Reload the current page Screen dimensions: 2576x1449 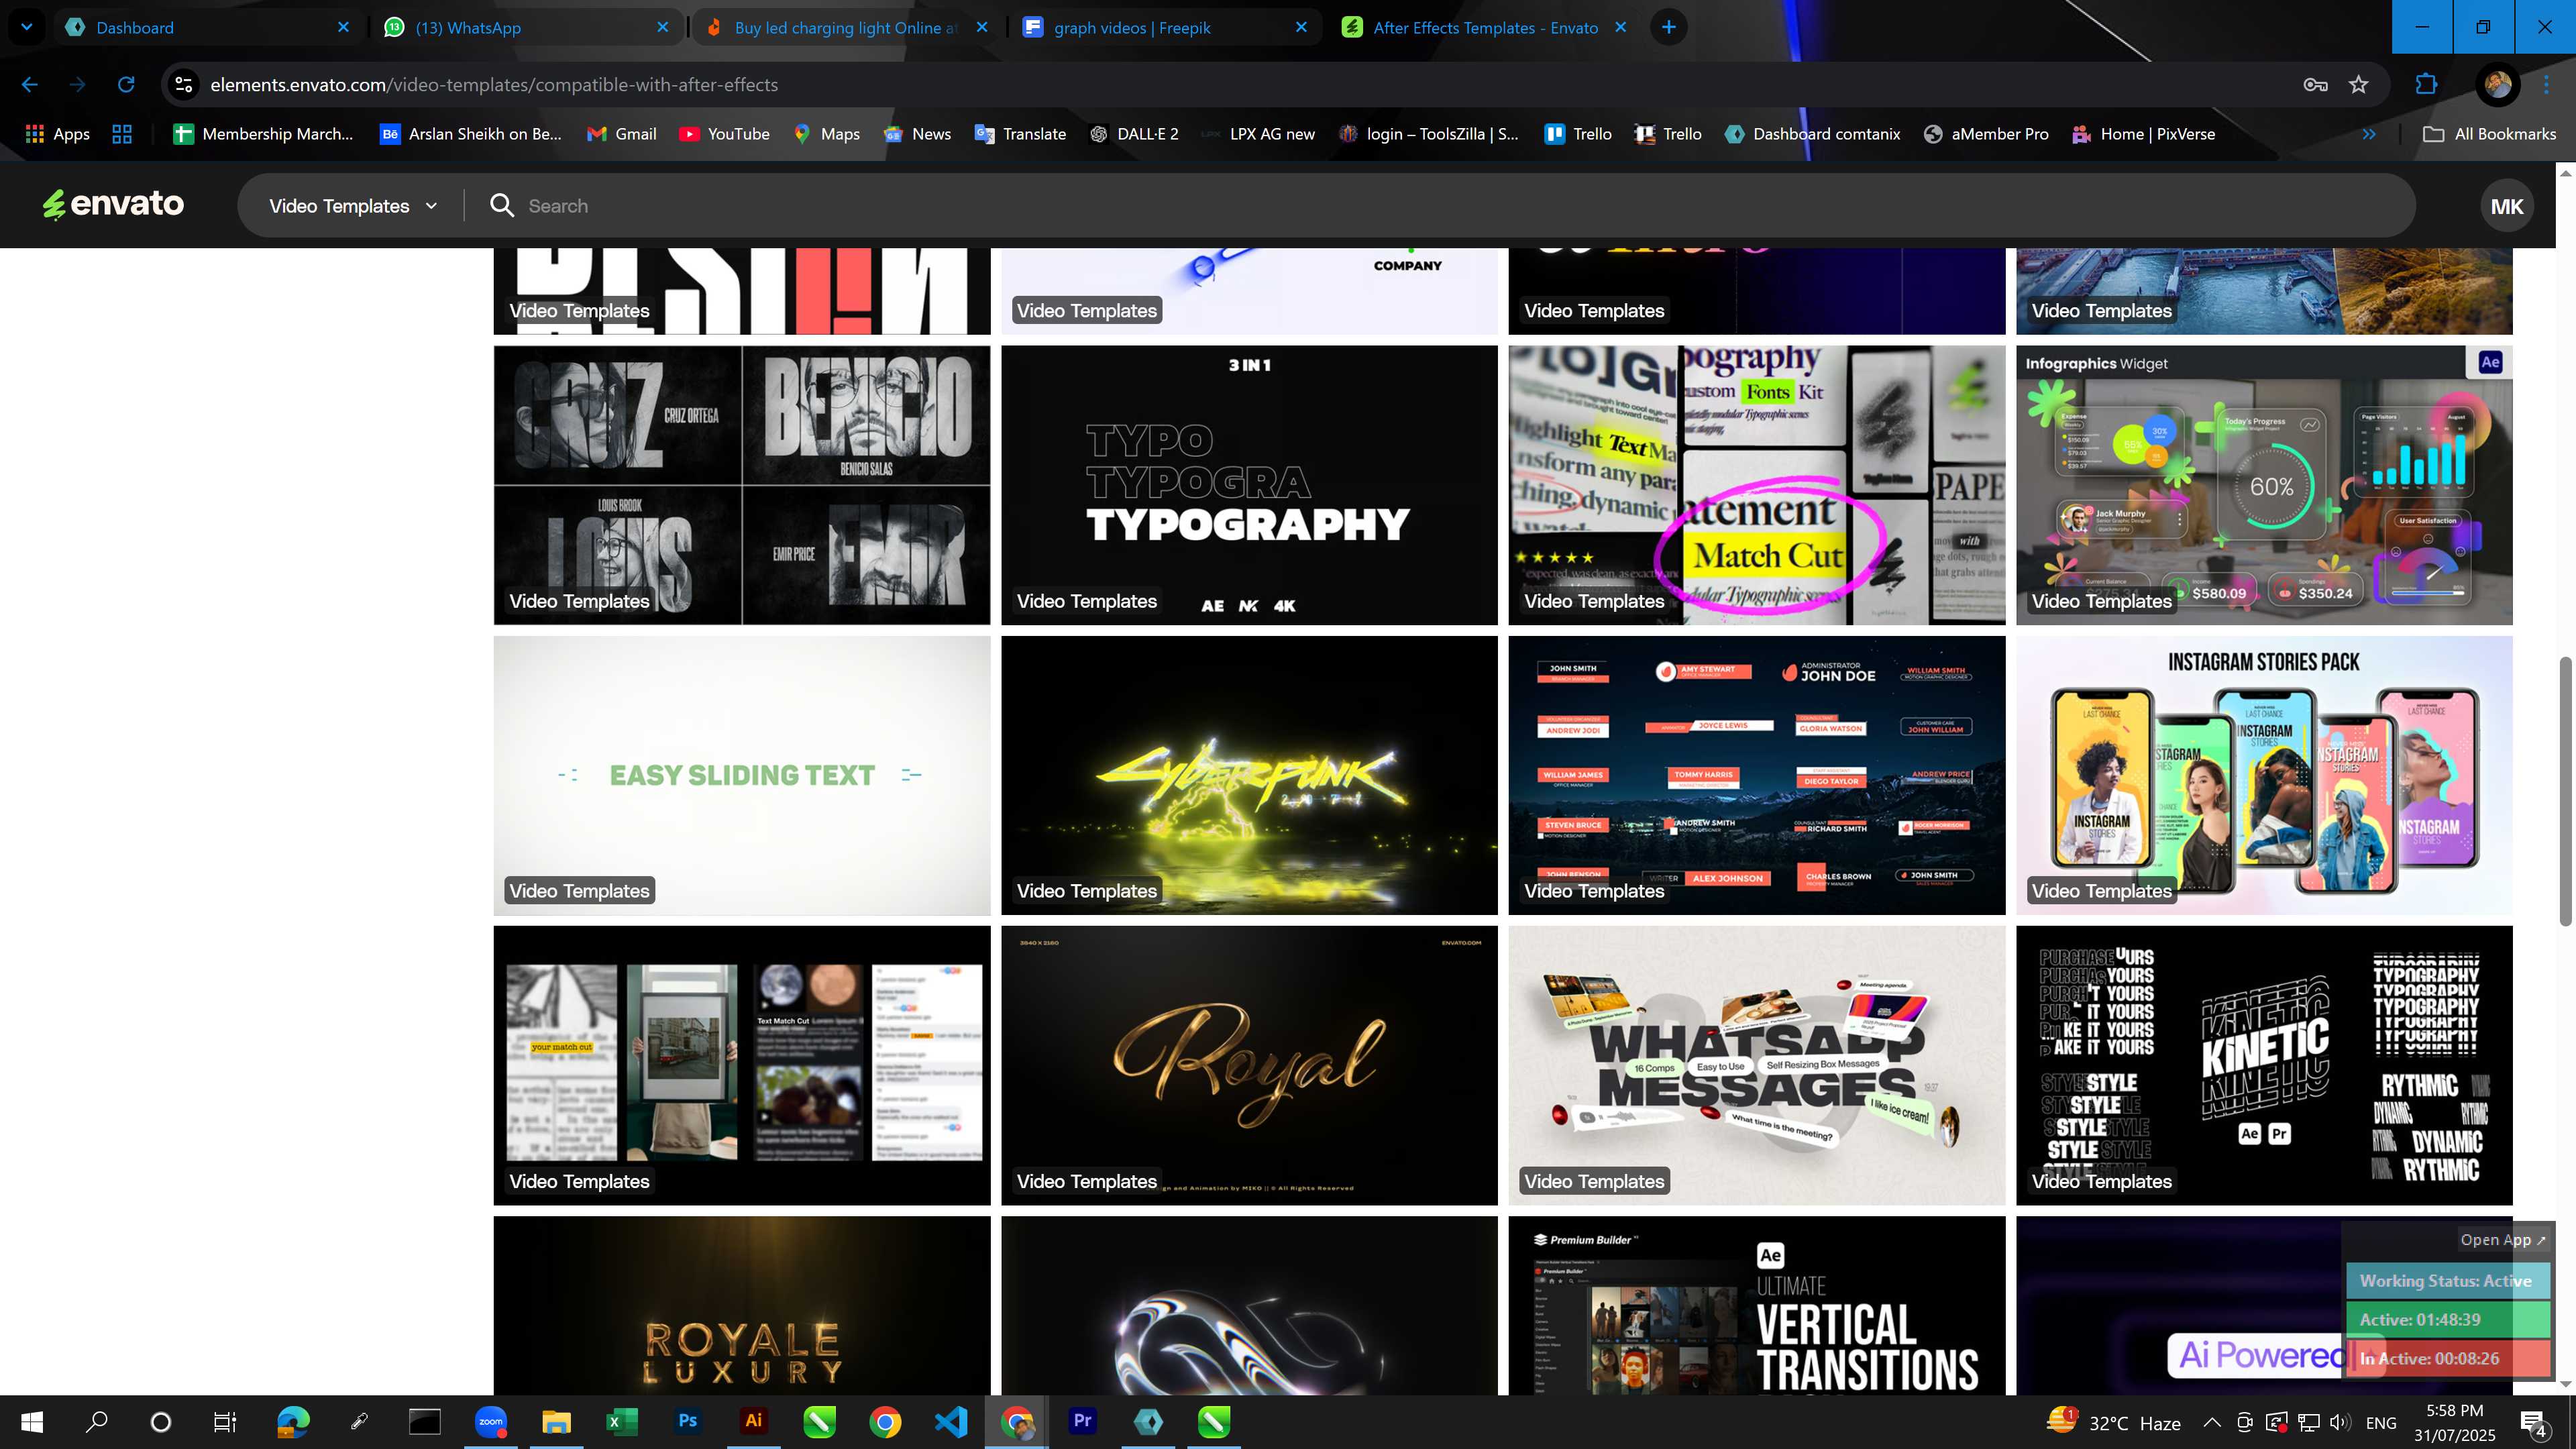pos(126,85)
